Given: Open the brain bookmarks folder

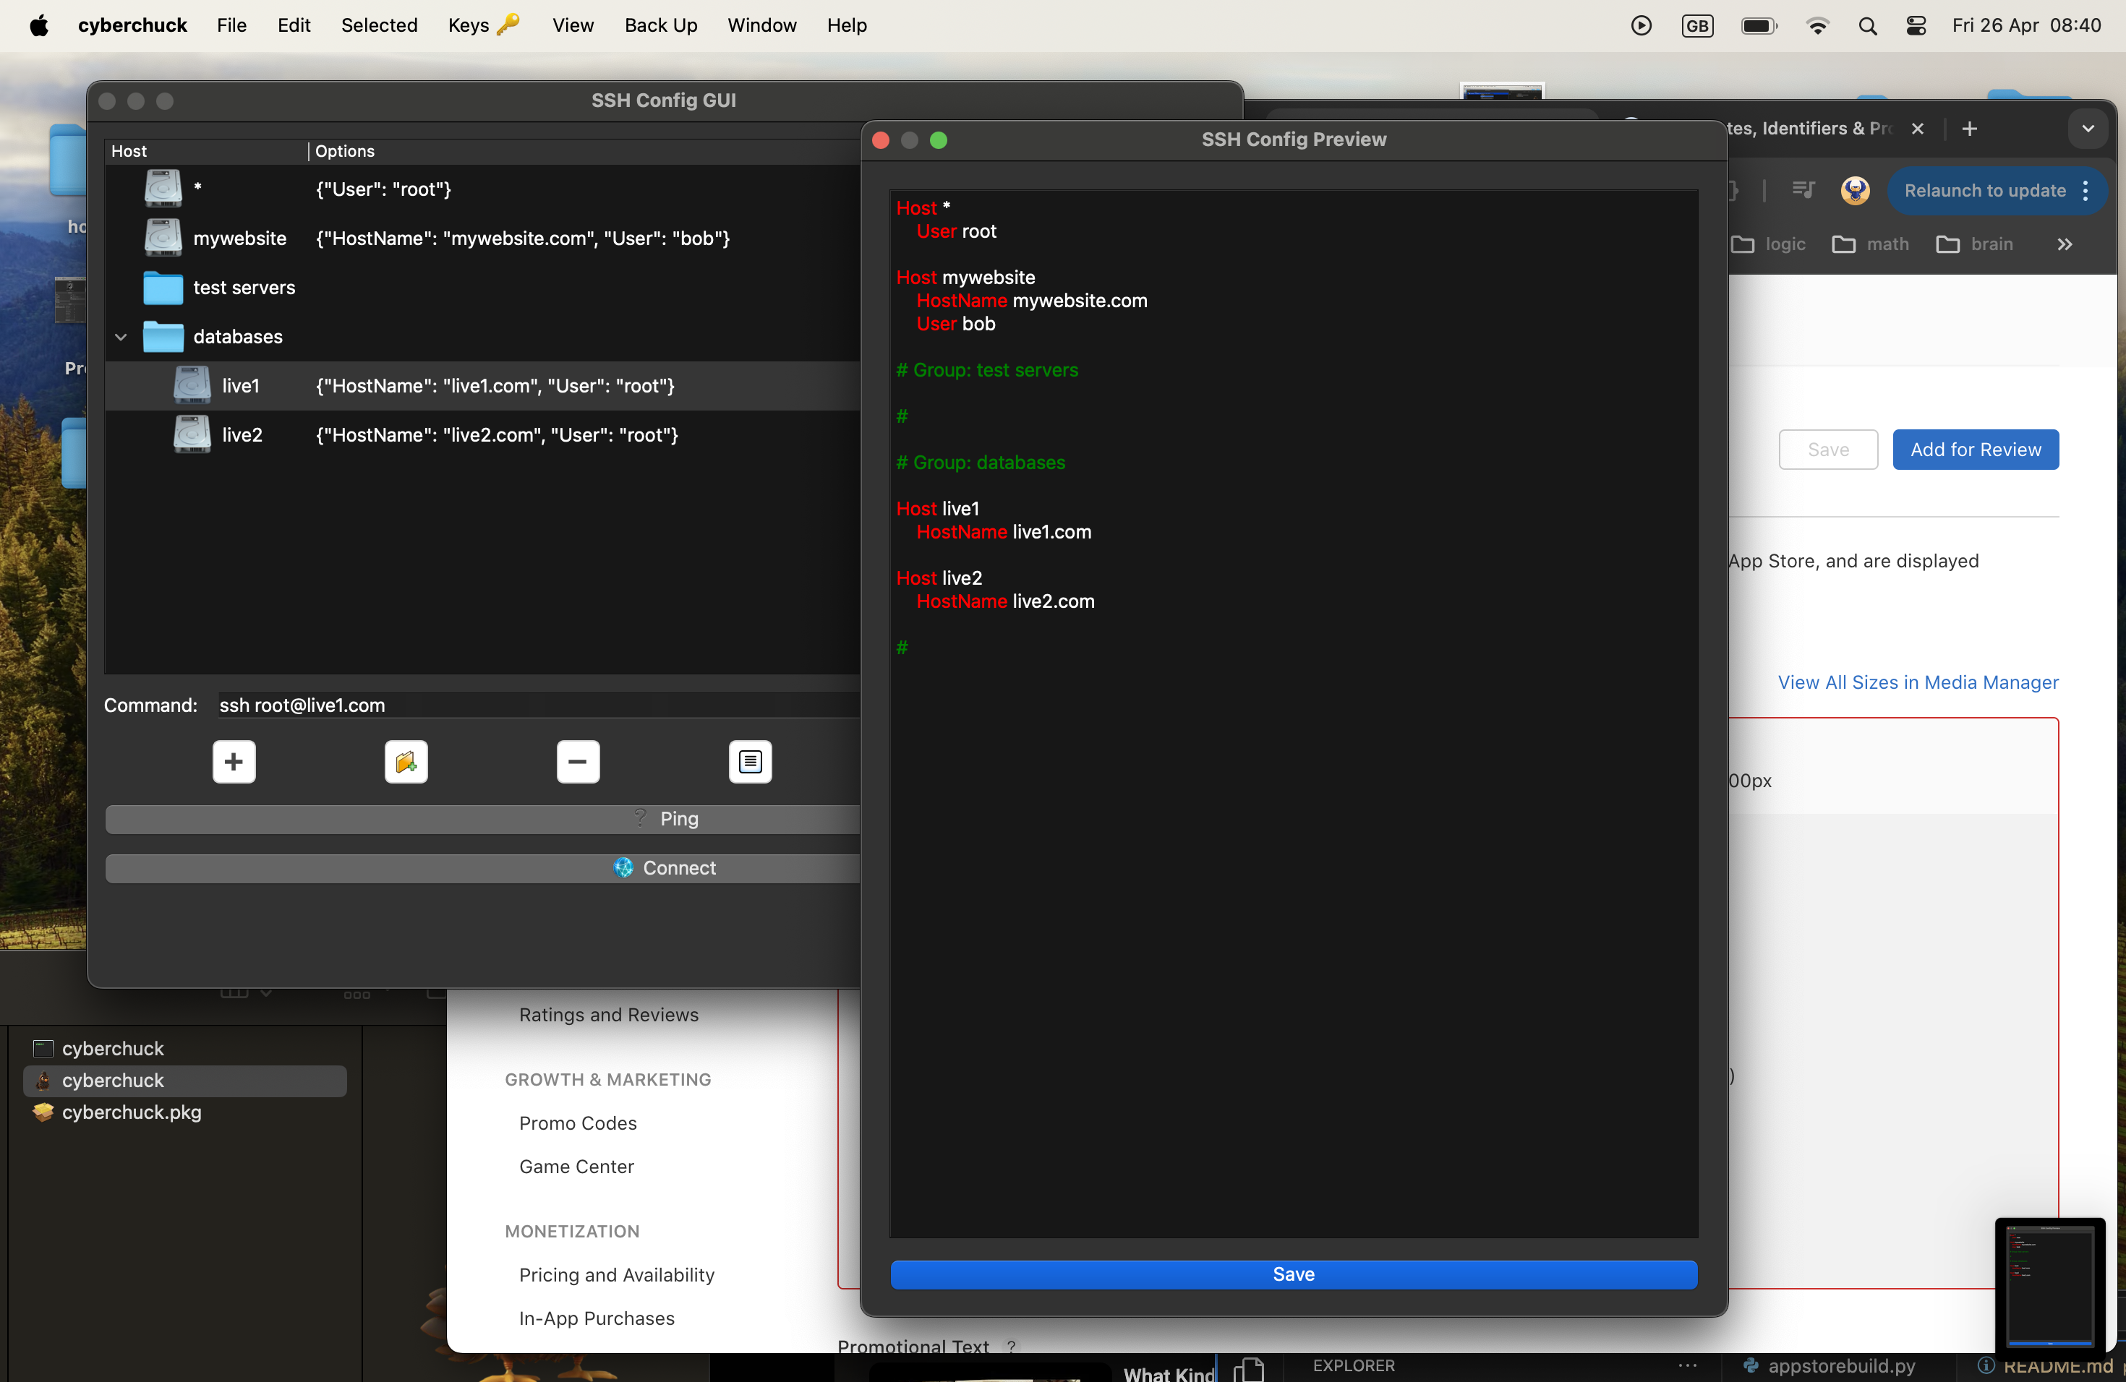Looking at the screenshot, I should point(1974,244).
